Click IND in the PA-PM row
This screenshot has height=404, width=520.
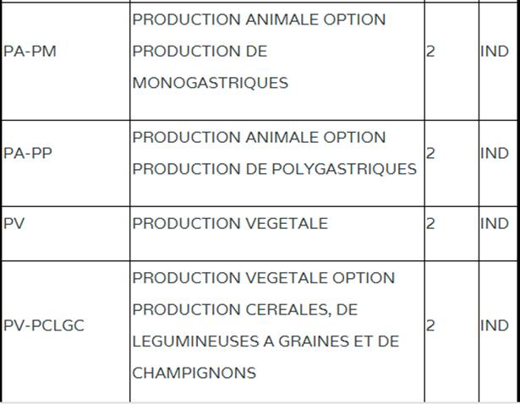coord(494,52)
